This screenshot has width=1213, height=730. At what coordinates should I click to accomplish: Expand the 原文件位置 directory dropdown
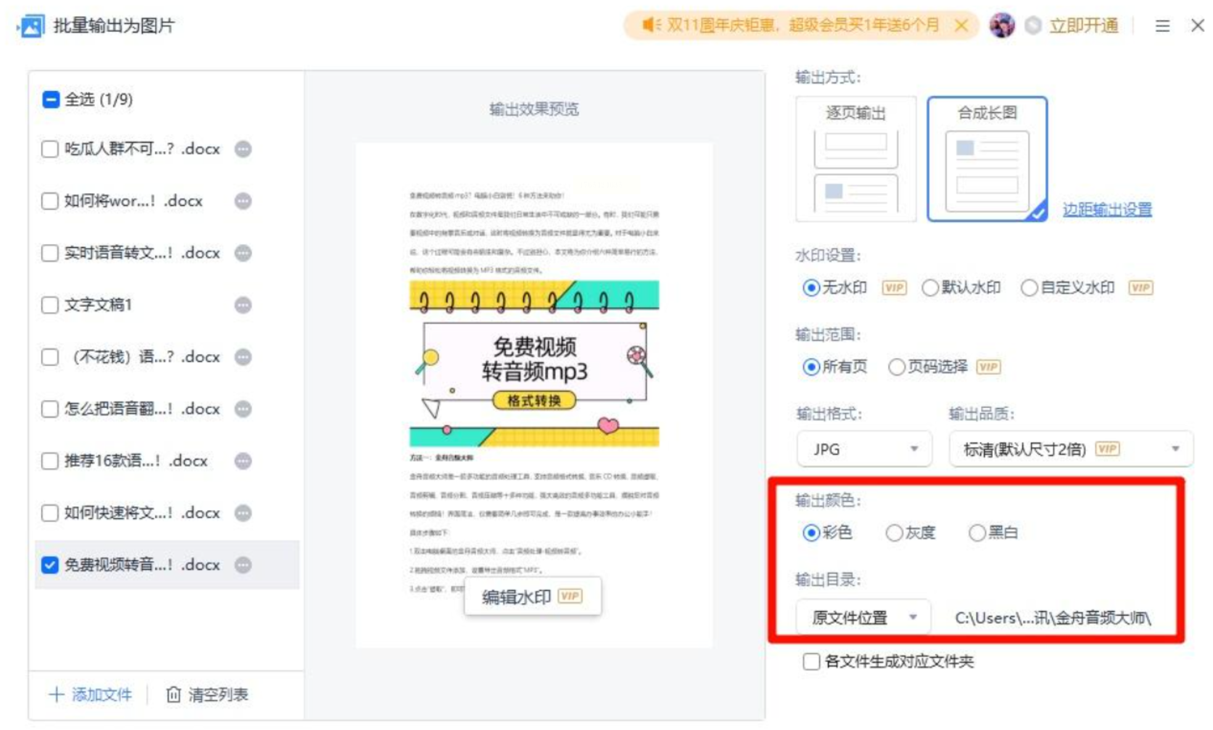[863, 617]
